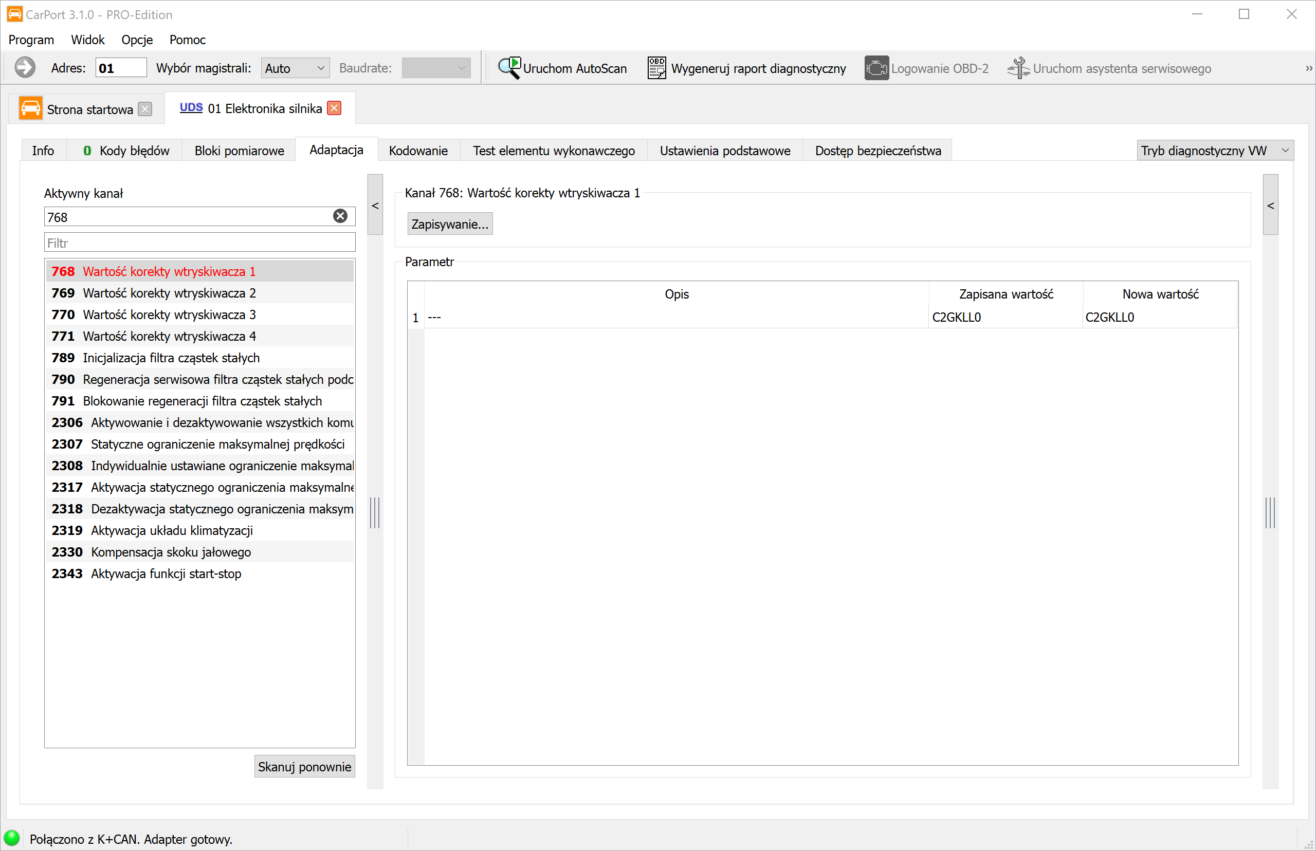
Task: Select channel 2307 Statyczne ograniczenie prędkości
Action: pyautogui.click(x=199, y=443)
